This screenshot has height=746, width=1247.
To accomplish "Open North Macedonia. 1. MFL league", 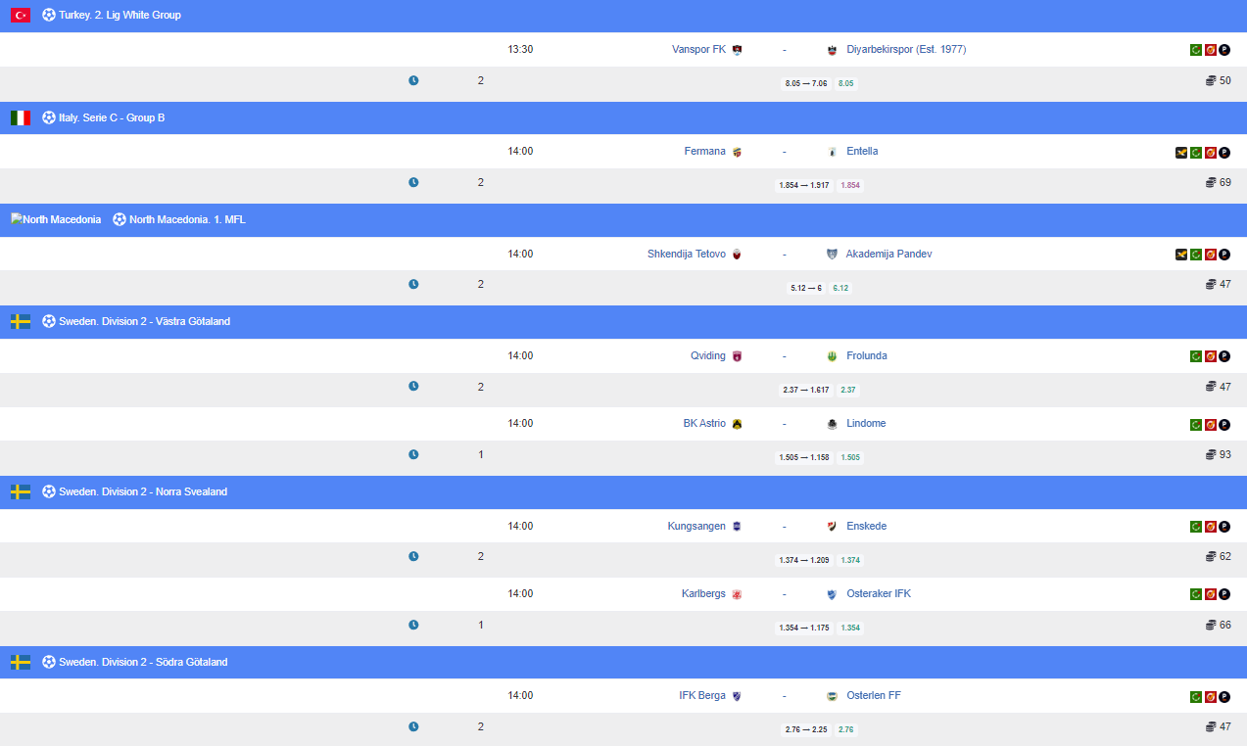I will coord(187,219).
